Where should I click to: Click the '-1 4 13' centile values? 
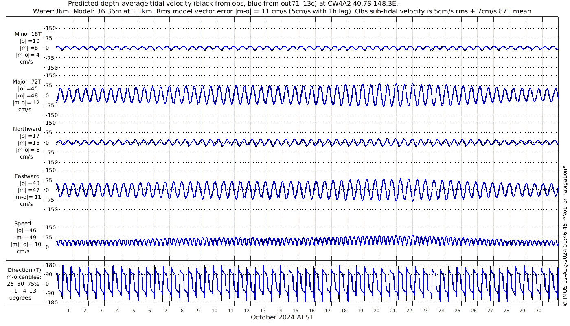pos(24,291)
